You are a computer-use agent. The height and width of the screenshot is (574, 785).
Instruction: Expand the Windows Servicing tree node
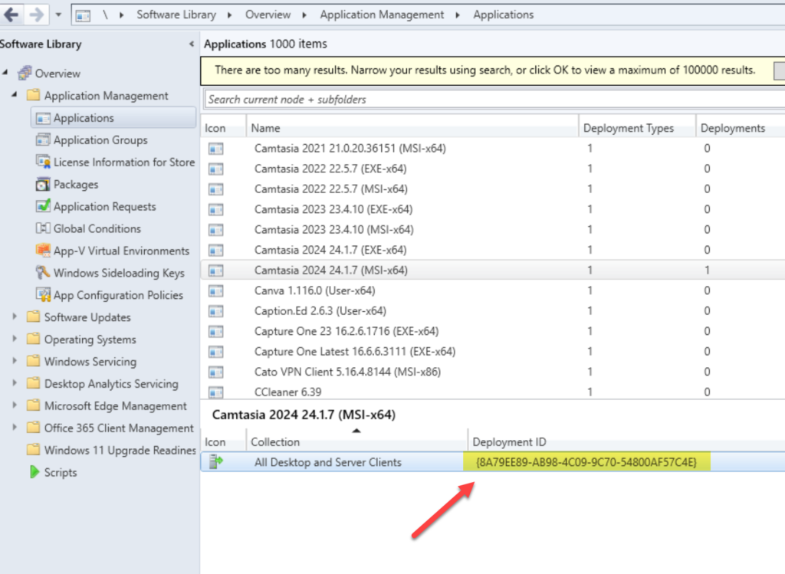(x=15, y=361)
